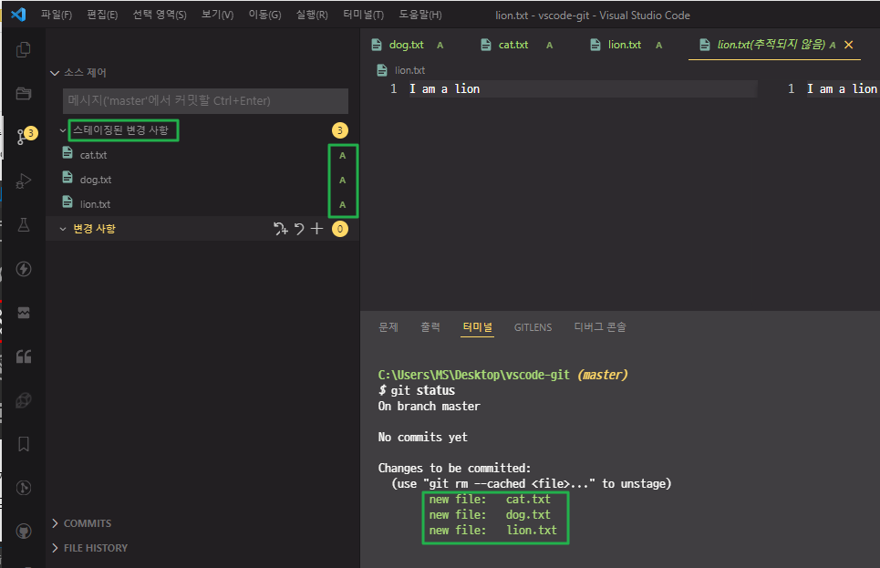Open the 터미널(T) menu

coord(364,15)
